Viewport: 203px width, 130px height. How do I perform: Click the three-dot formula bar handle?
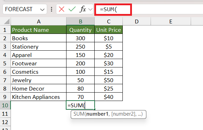pyautogui.click(x=51, y=9)
